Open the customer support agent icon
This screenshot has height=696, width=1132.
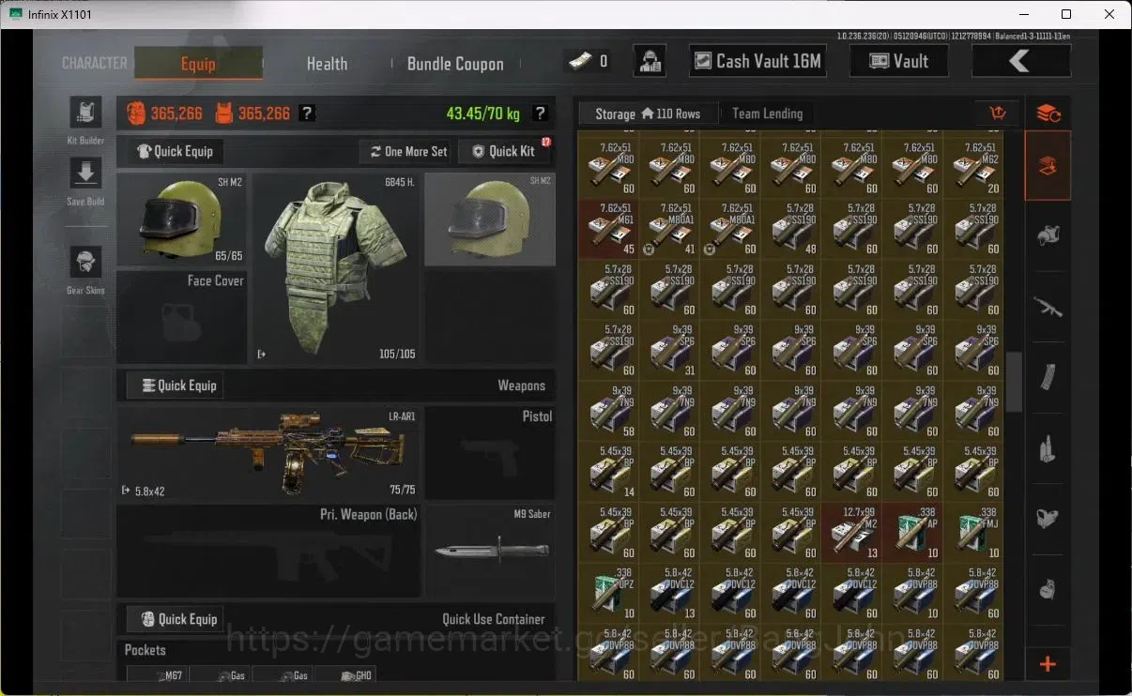pyautogui.click(x=650, y=61)
